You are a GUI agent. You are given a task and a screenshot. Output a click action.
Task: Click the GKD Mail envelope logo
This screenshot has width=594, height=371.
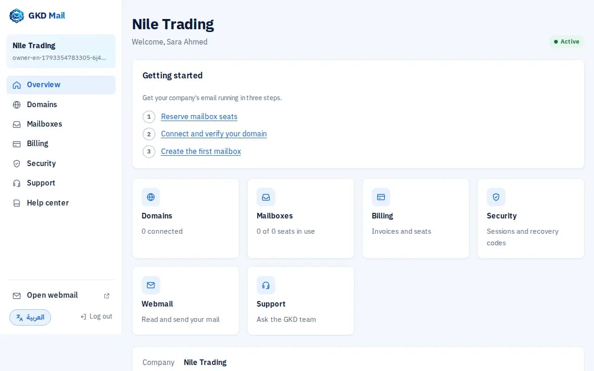click(17, 16)
